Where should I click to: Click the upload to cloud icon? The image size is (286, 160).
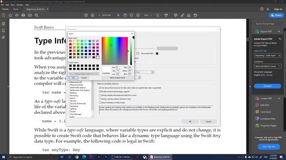[17, 16]
